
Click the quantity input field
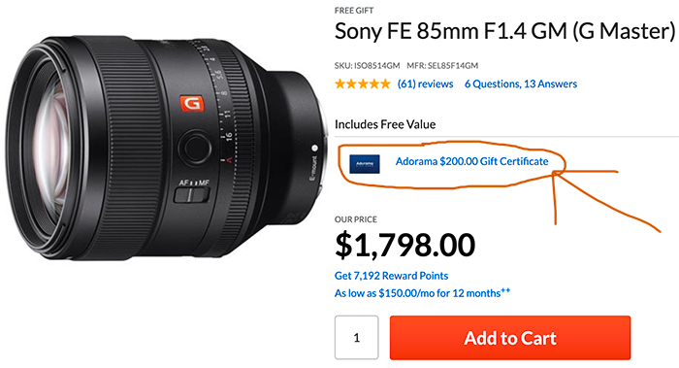[x=356, y=338]
